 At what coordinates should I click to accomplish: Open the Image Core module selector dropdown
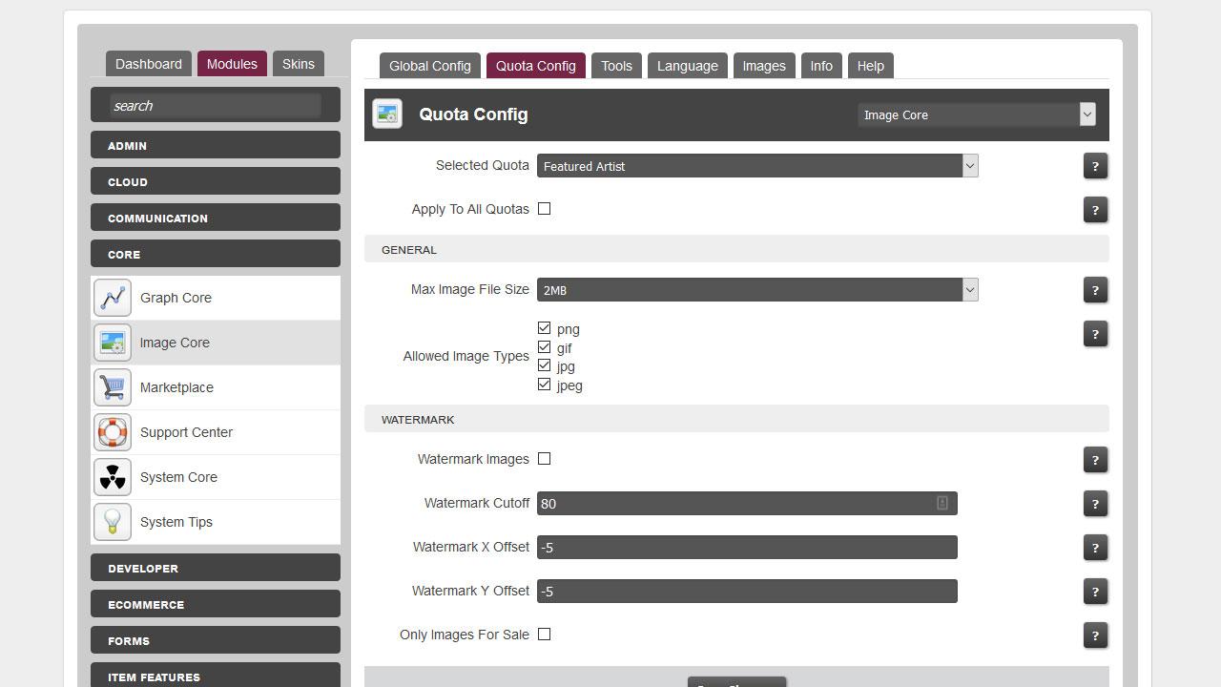(x=975, y=114)
